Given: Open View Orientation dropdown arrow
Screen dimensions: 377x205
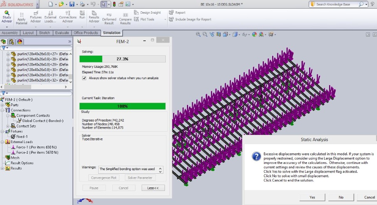Looking at the screenshot, I should point(230,34).
